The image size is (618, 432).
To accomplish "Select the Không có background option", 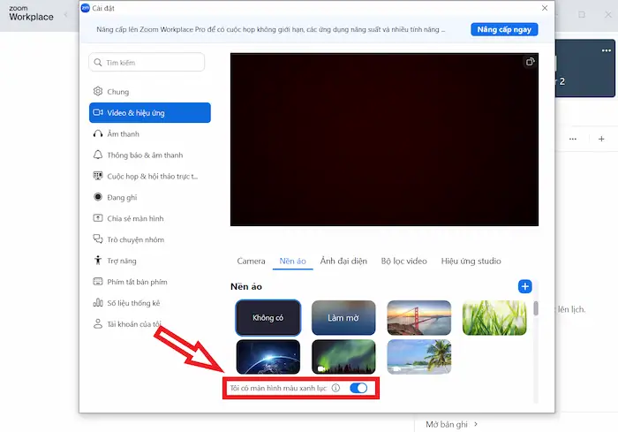I will click(268, 318).
